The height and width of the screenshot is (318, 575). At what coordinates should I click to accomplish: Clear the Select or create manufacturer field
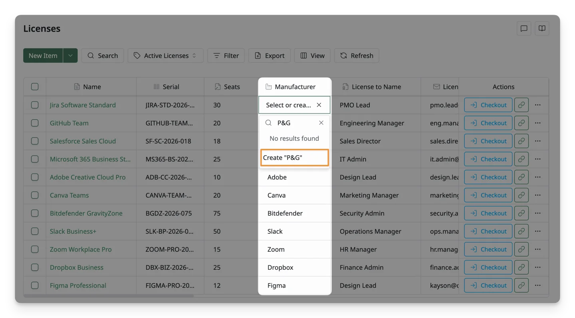319,105
